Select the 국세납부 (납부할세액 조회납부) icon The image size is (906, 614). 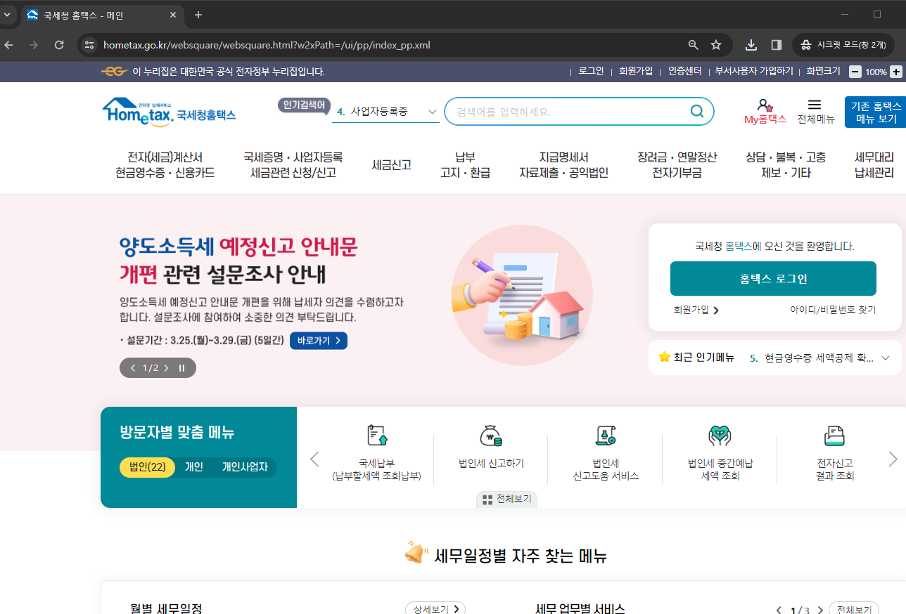click(x=377, y=450)
